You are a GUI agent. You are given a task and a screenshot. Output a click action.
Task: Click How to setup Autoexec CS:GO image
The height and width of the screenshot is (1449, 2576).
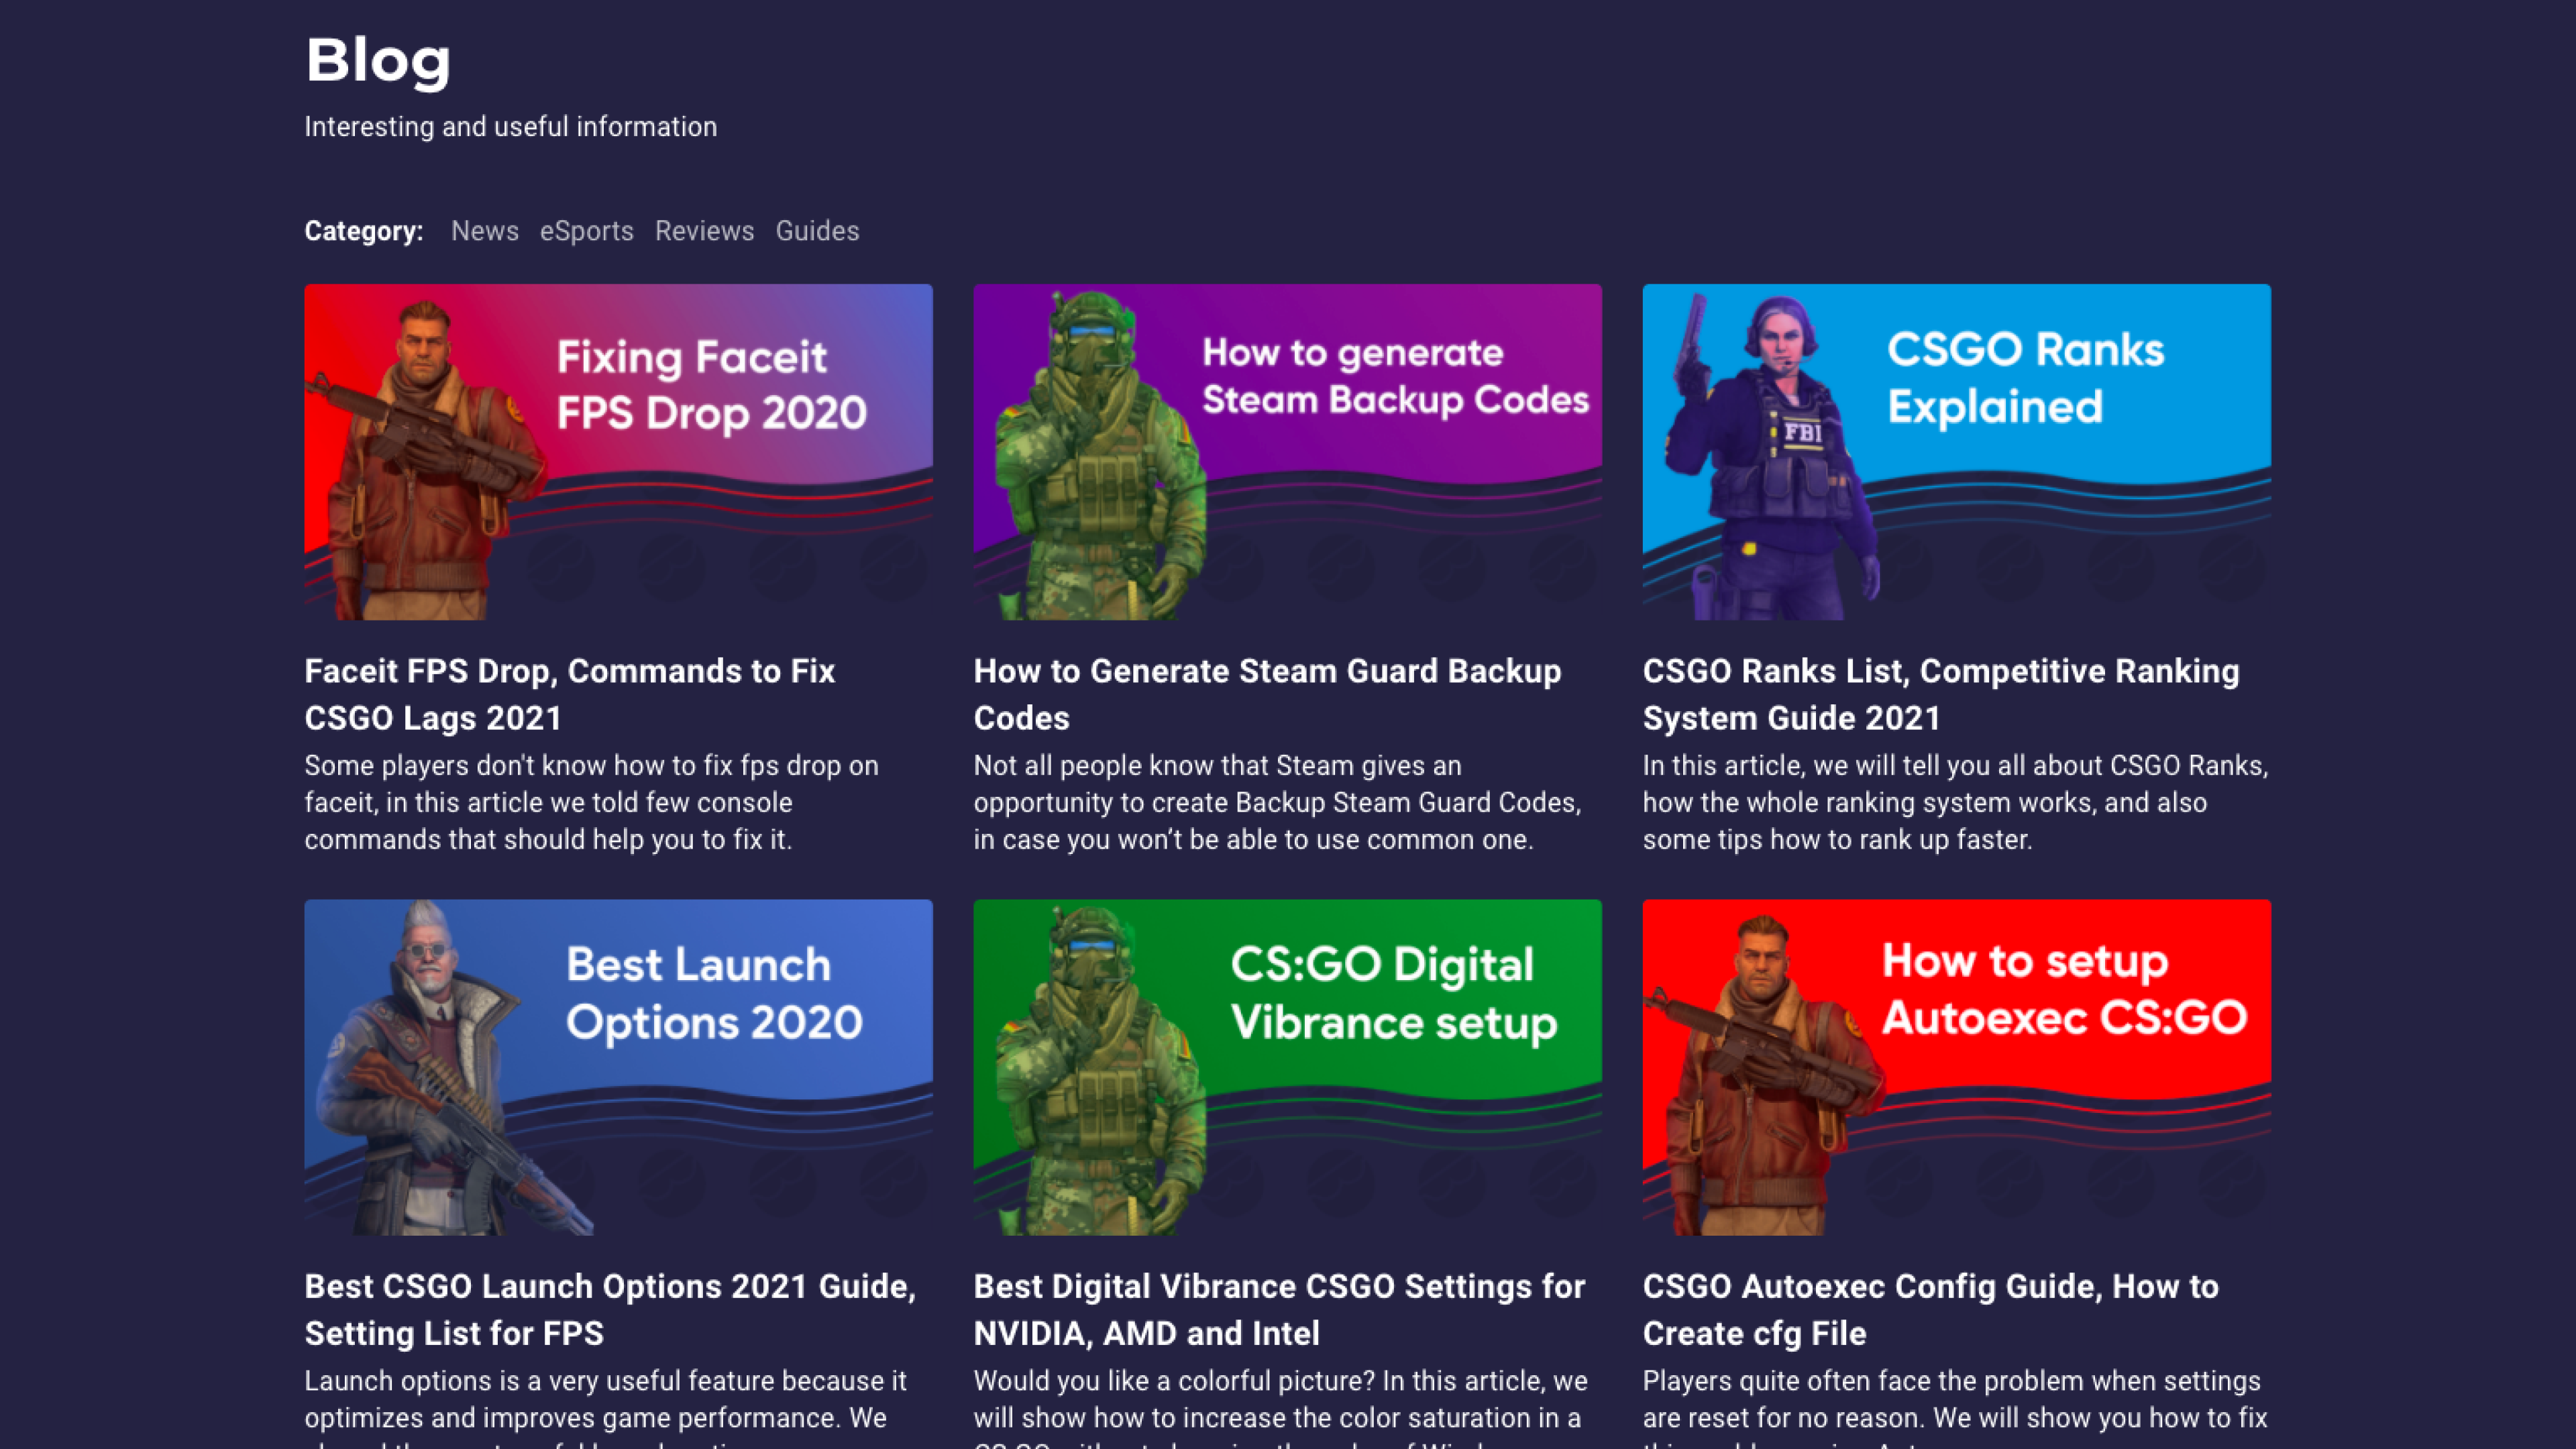pos(1956,1067)
